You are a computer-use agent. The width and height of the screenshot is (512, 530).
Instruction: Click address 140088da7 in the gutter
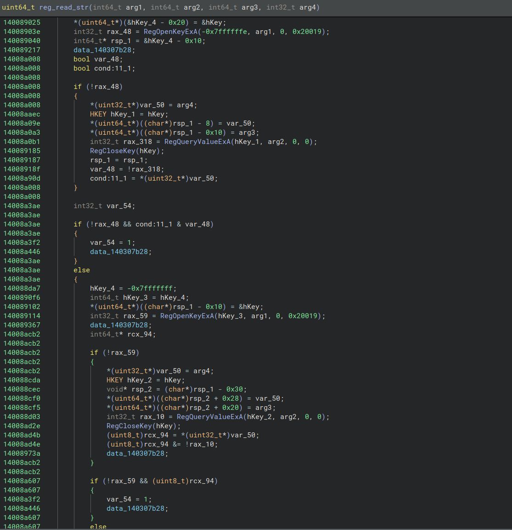coord(22,288)
